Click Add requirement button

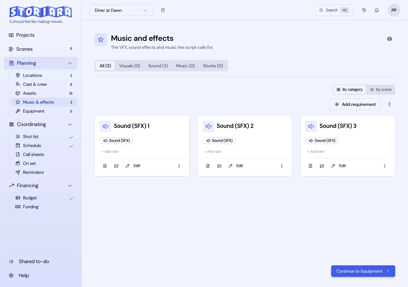tap(355, 104)
